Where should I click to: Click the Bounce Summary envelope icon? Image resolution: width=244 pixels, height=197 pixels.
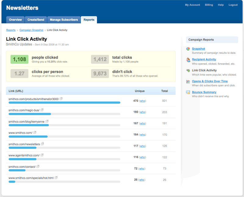click(188, 92)
